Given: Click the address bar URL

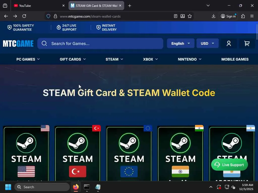Looking at the screenshot, I should point(90,16).
